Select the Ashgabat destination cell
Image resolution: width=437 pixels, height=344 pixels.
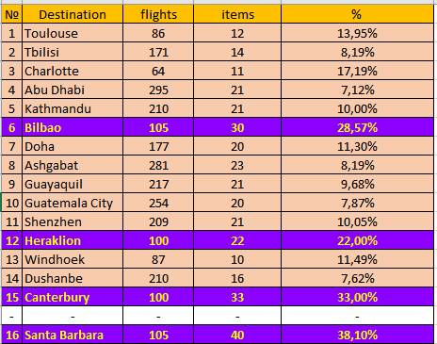[x=73, y=165]
